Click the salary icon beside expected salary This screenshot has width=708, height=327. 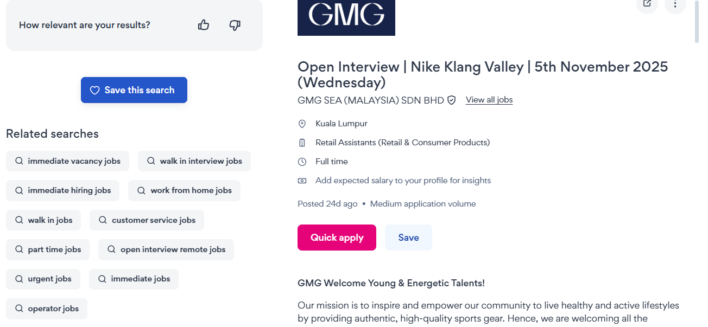(x=302, y=181)
